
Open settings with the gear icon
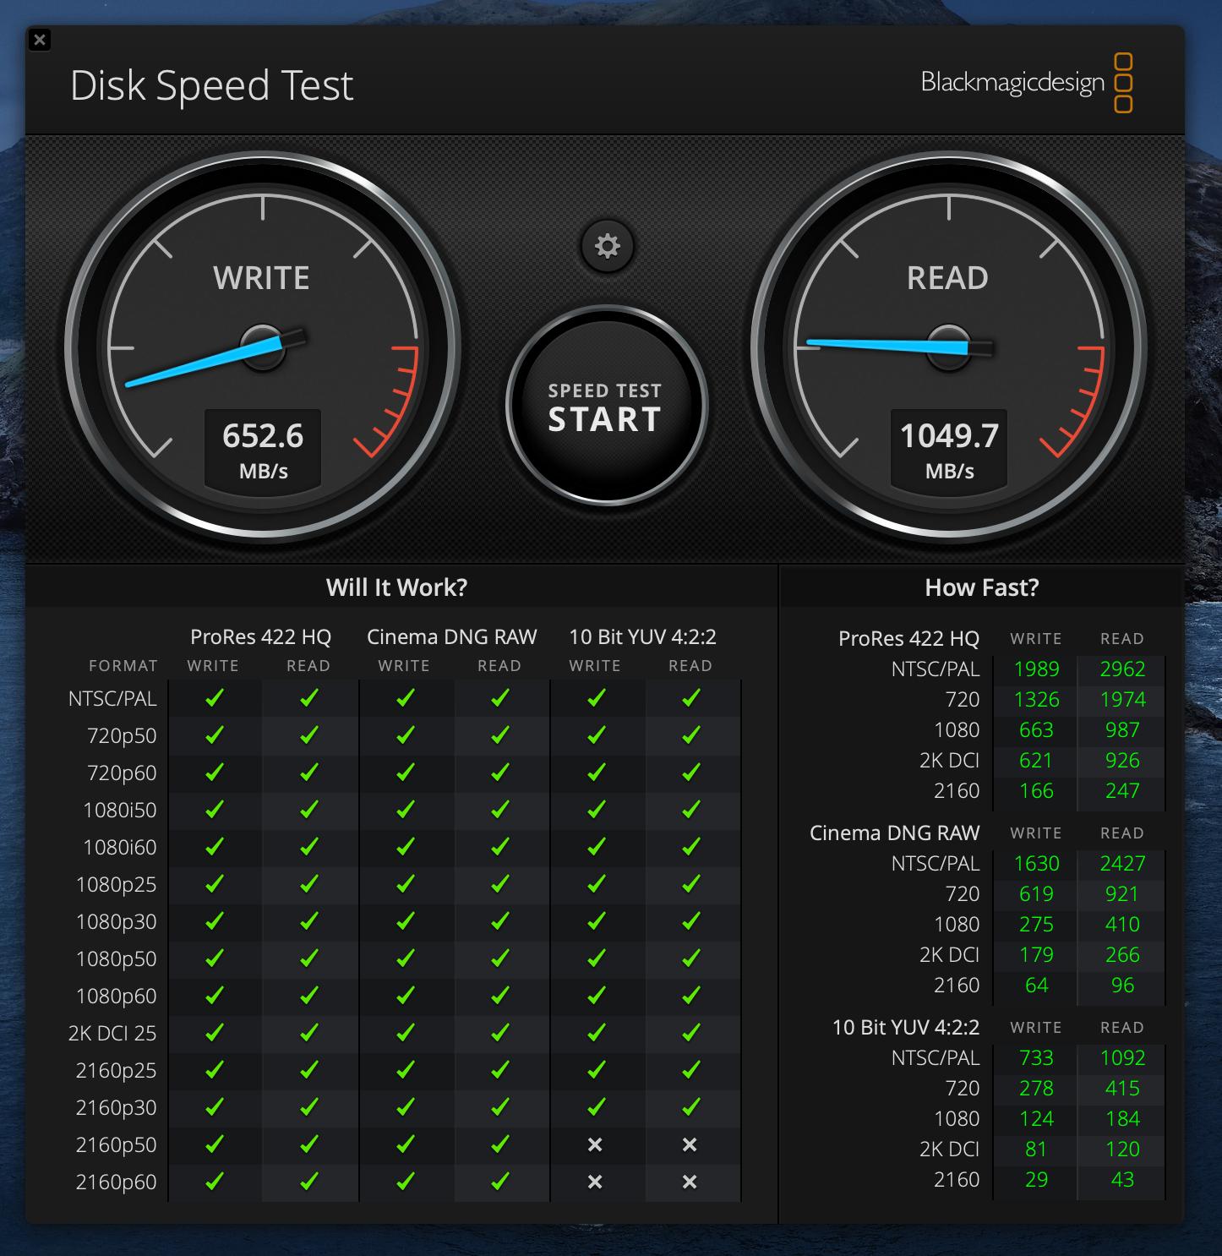607,246
